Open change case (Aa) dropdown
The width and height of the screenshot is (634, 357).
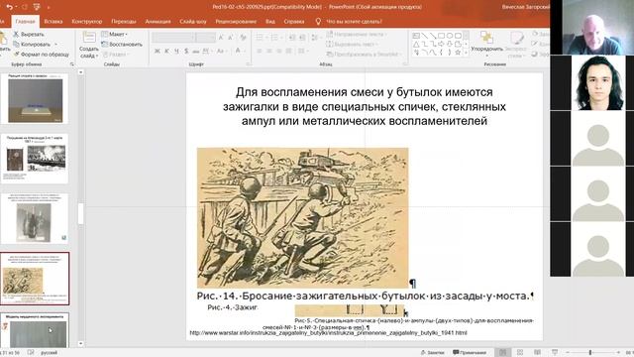pos(221,51)
